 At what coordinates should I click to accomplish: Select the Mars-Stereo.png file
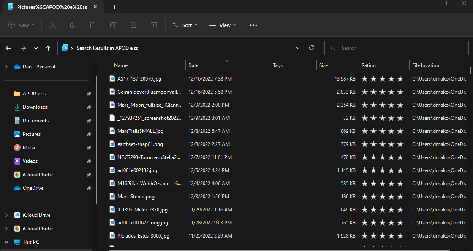(x=136, y=197)
